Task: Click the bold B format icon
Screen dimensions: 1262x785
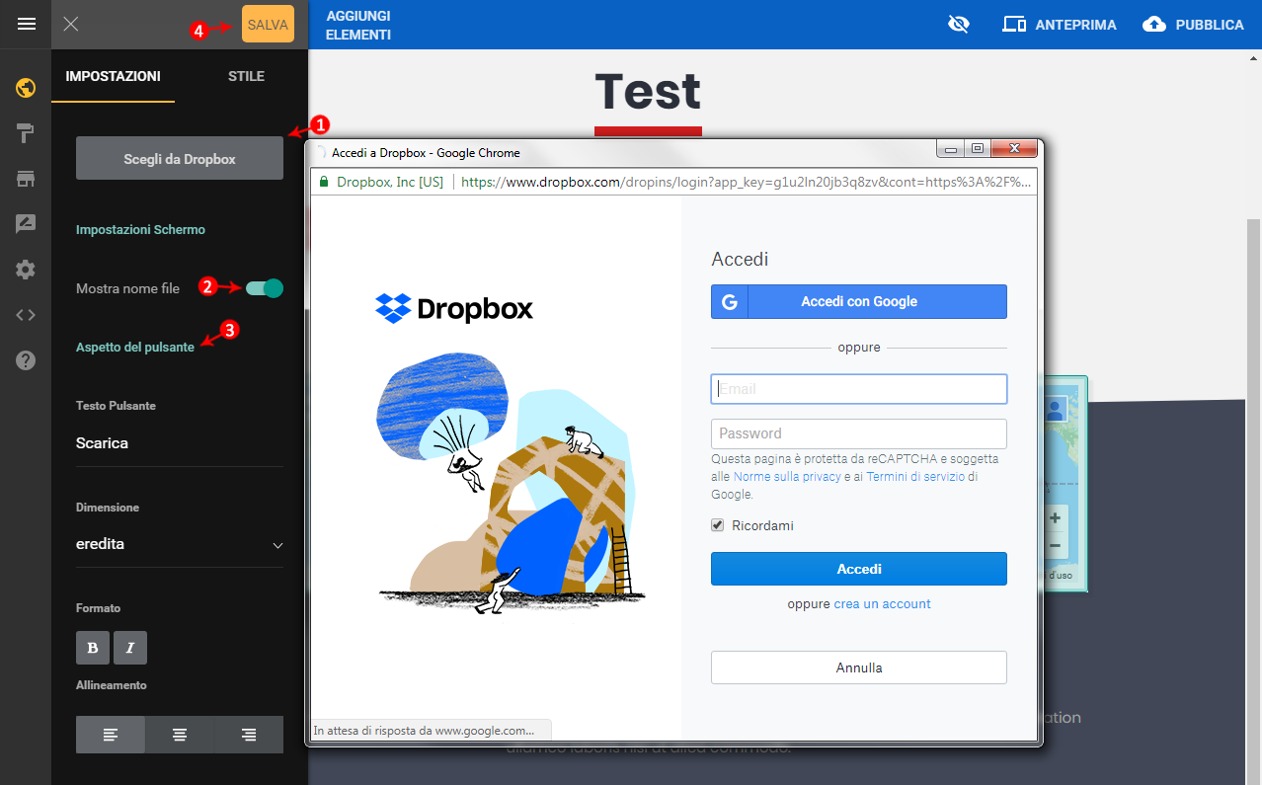Action: click(93, 648)
